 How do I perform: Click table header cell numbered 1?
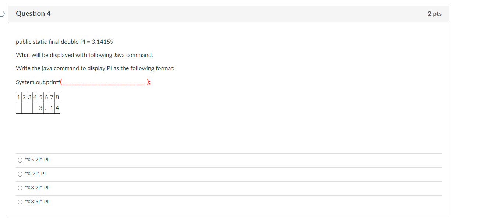tap(19, 97)
